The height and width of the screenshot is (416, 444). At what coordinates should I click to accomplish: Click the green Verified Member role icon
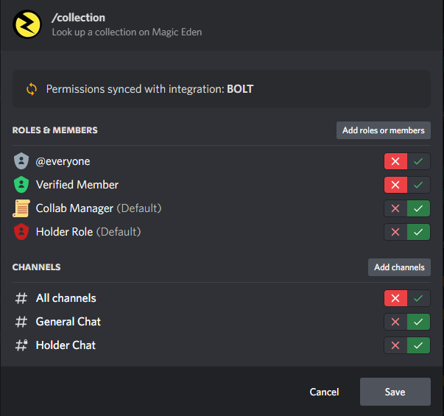pos(21,185)
